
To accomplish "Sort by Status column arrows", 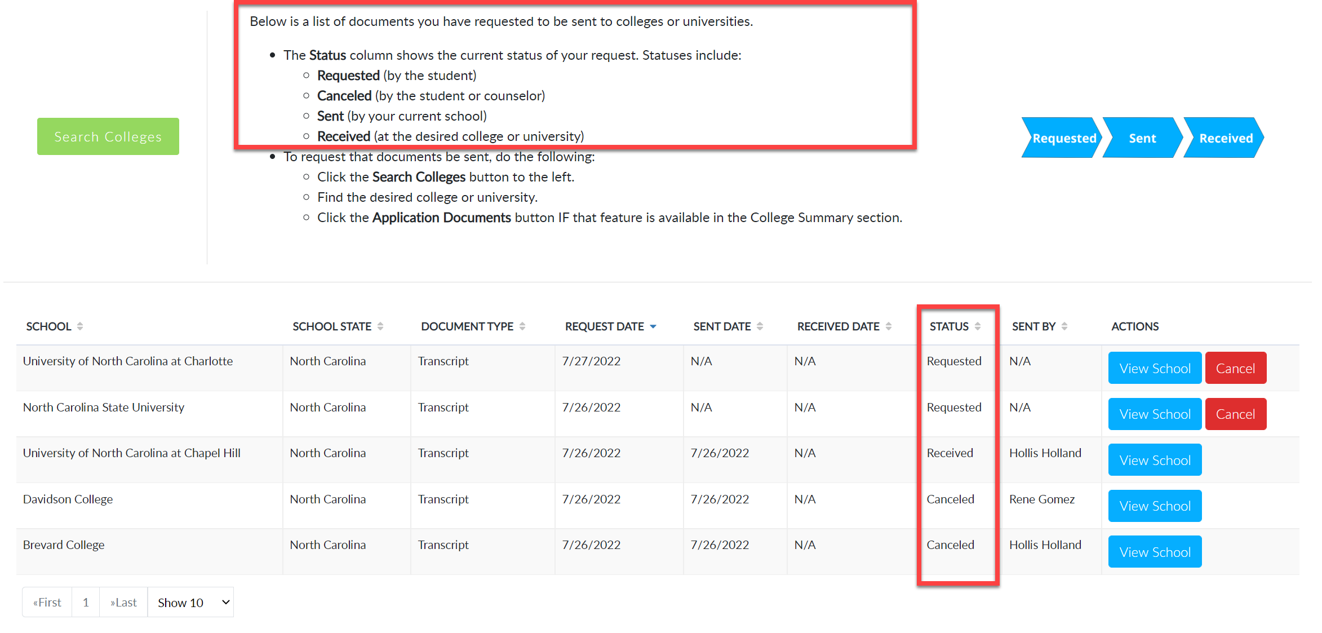I will tap(978, 326).
